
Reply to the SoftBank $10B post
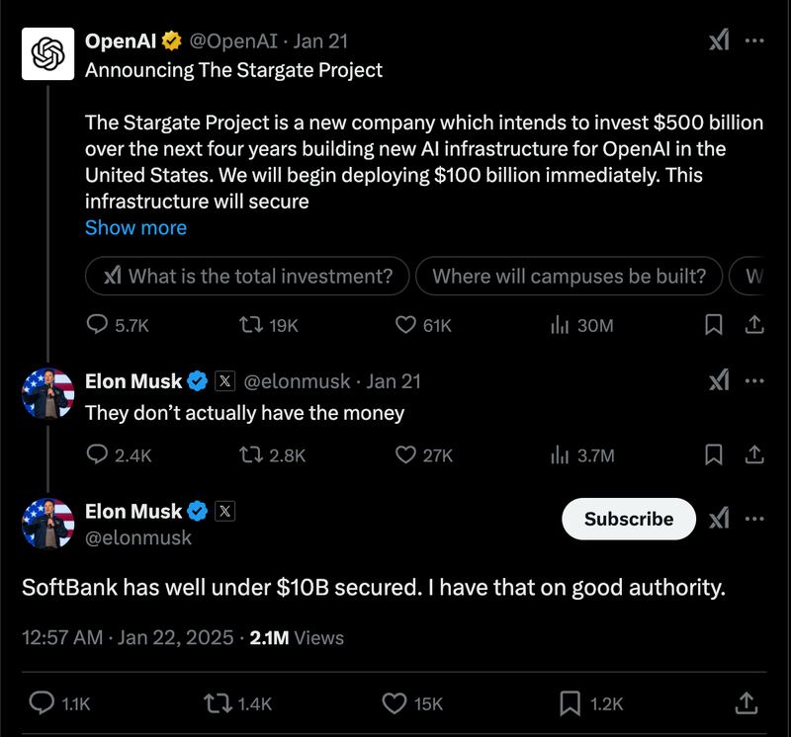pyautogui.click(x=43, y=703)
